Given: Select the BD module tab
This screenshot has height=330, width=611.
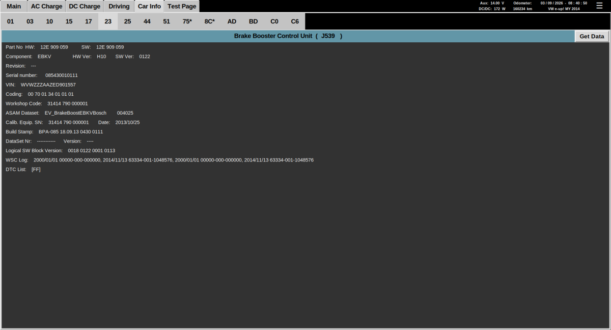Looking at the screenshot, I should click(253, 21).
